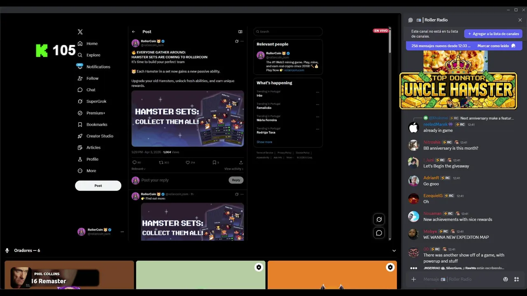
Task: Open more options for the Mário Ferreira trend
Action: pyautogui.click(x=317, y=117)
